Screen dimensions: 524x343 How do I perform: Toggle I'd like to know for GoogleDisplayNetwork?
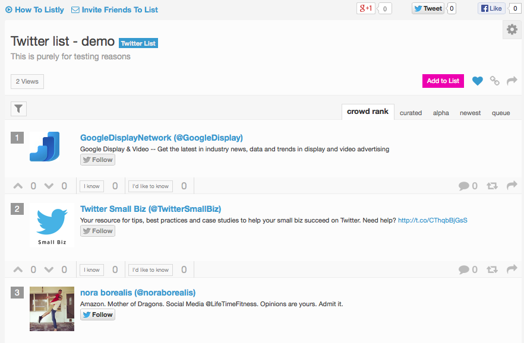pyautogui.click(x=150, y=186)
